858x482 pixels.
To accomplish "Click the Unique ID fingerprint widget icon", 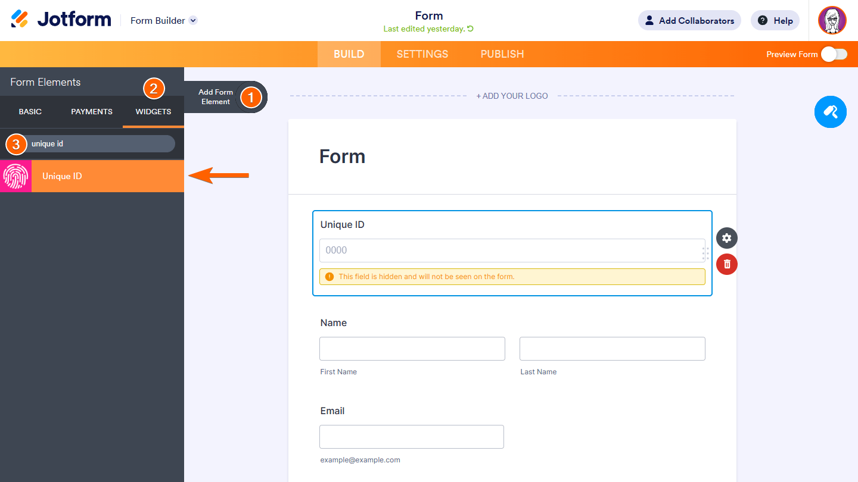I will tap(15, 176).
